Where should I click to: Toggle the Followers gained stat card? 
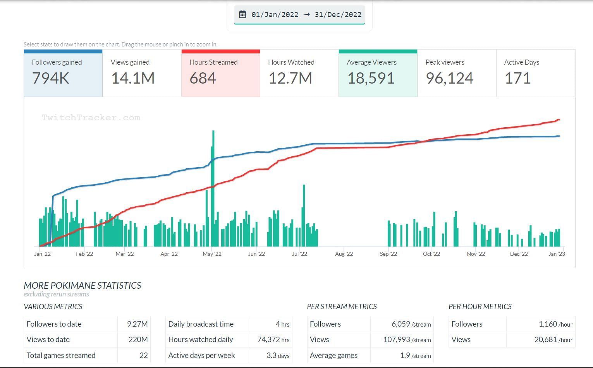pos(63,73)
